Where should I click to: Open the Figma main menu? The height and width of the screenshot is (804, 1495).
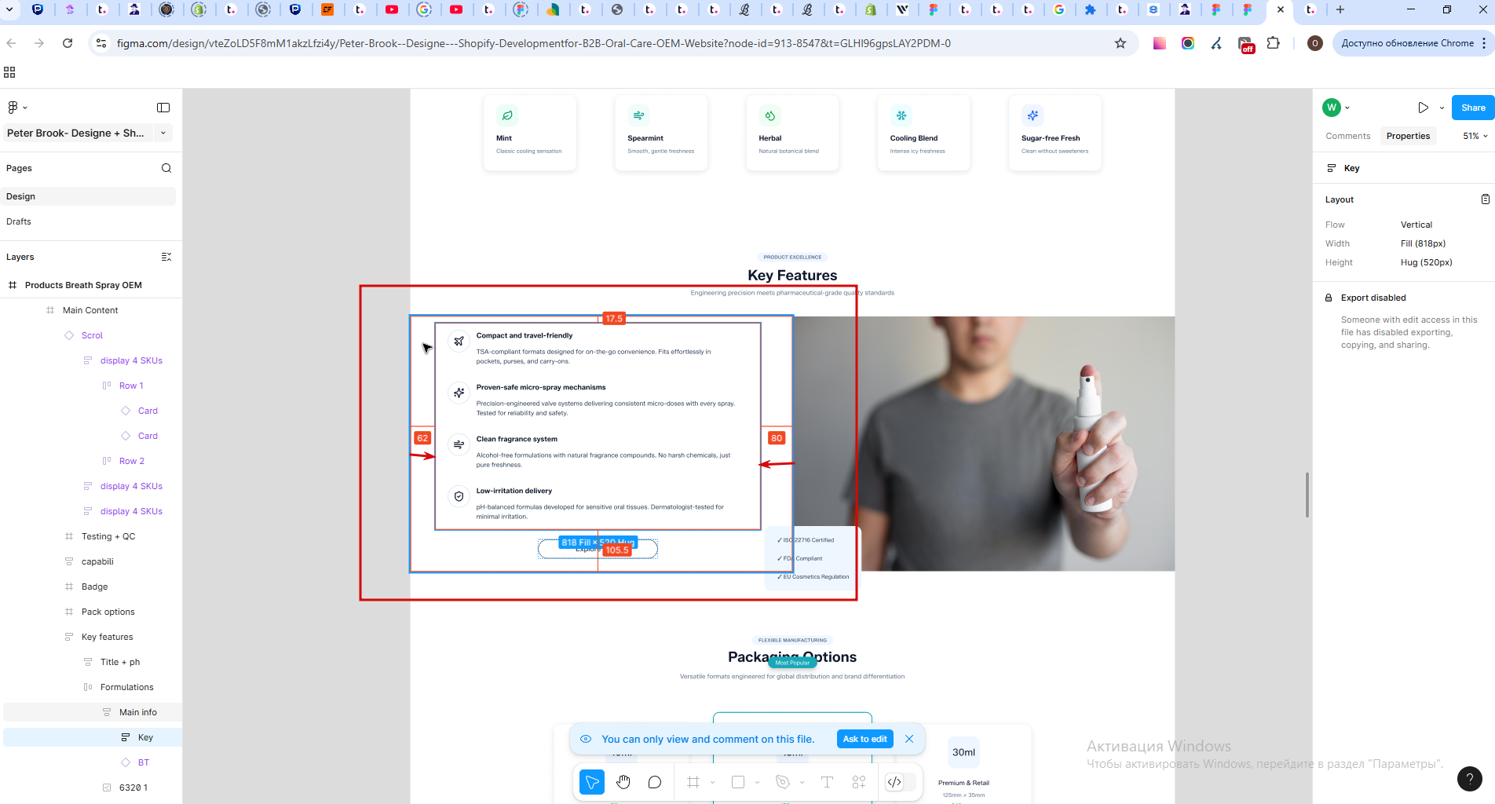pyautogui.click(x=17, y=108)
